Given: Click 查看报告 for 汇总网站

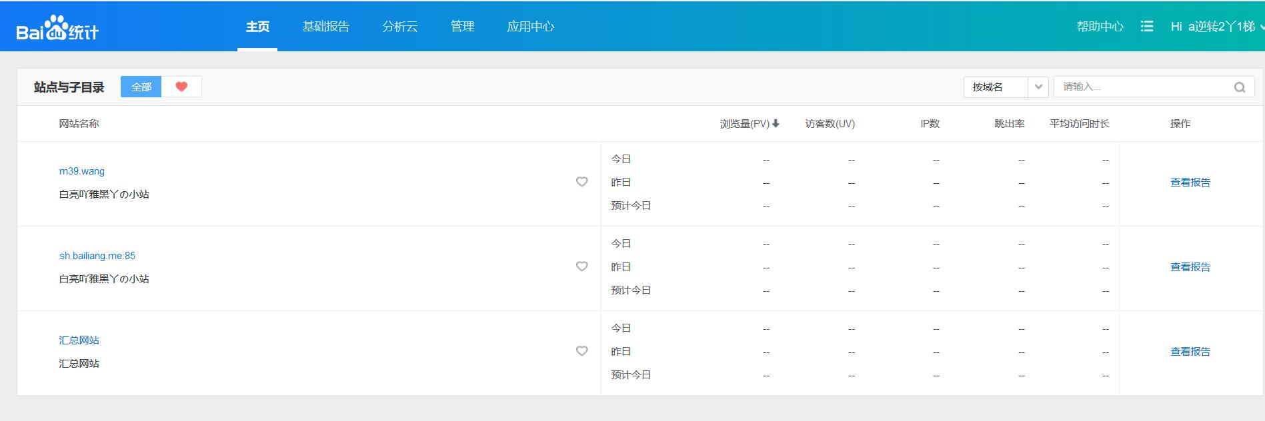Looking at the screenshot, I should click(x=1190, y=352).
